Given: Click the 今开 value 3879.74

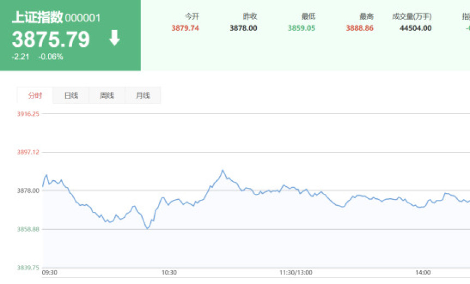Looking at the screenshot, I should tap(185, 28).
